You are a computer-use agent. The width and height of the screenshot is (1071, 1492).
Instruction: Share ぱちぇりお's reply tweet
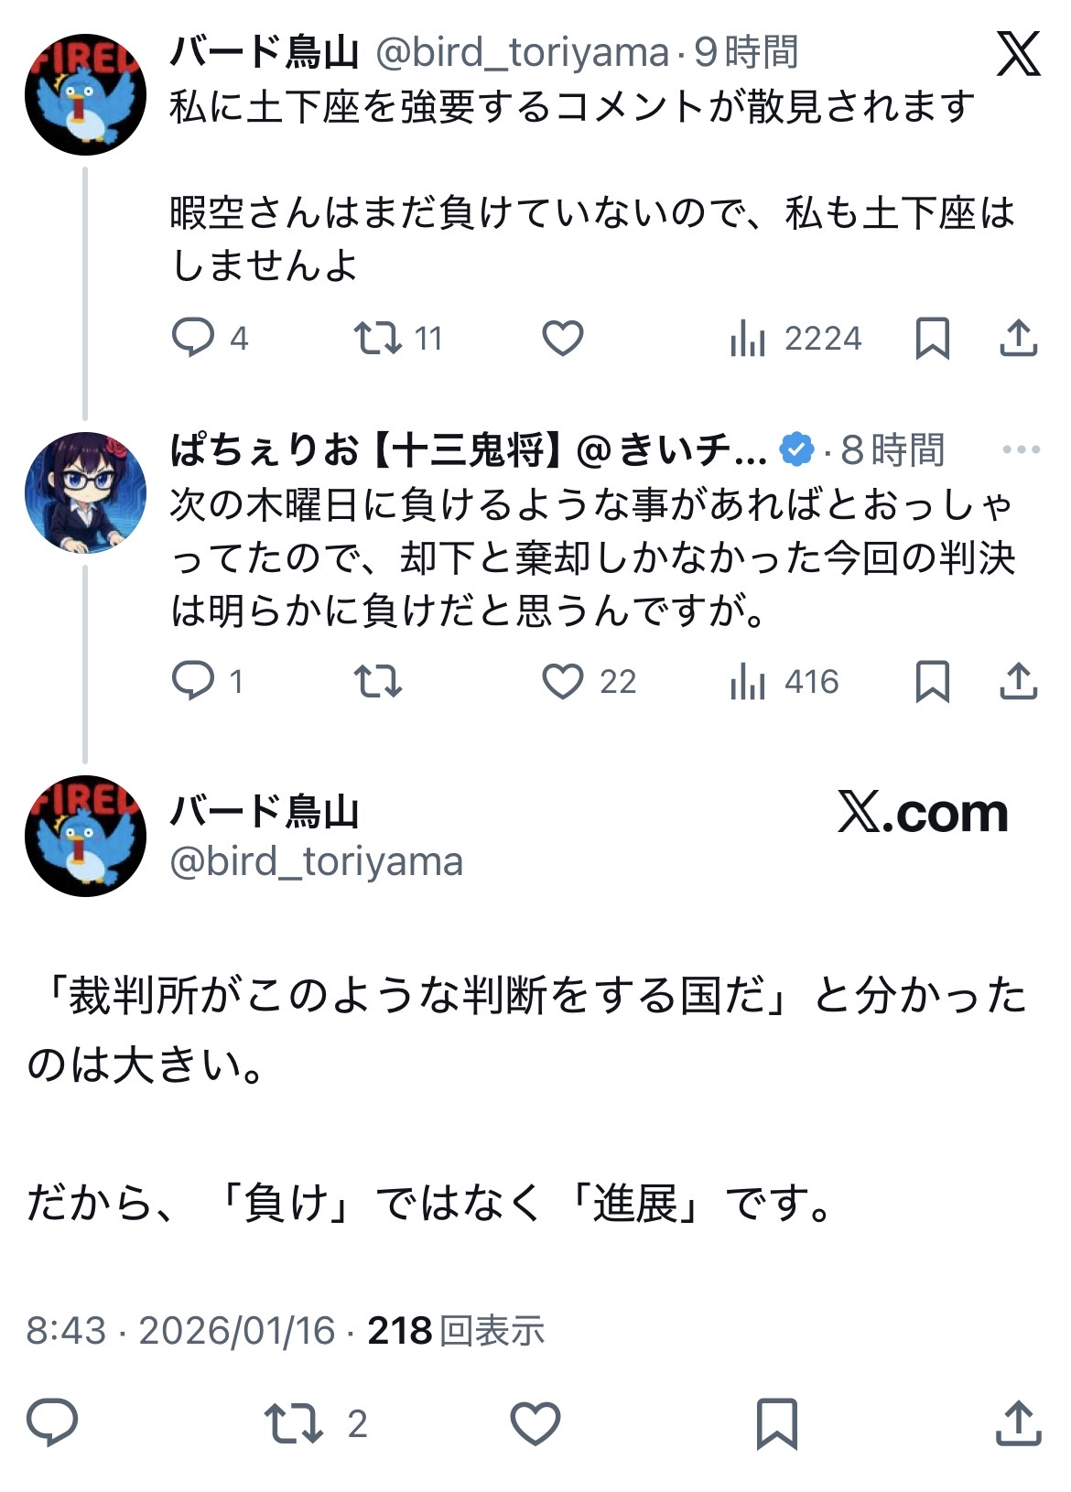coord(1018,681)
